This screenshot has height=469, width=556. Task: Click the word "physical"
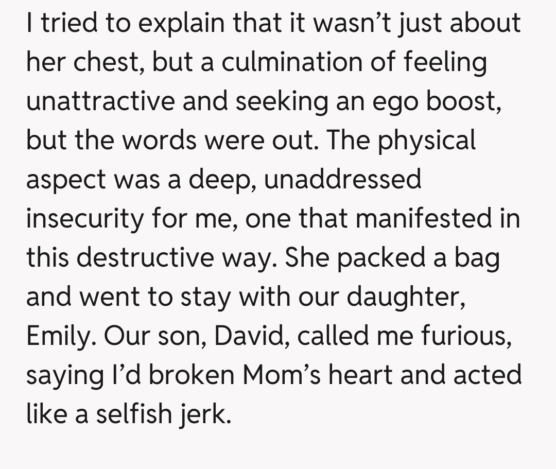[x=427, y=141]
